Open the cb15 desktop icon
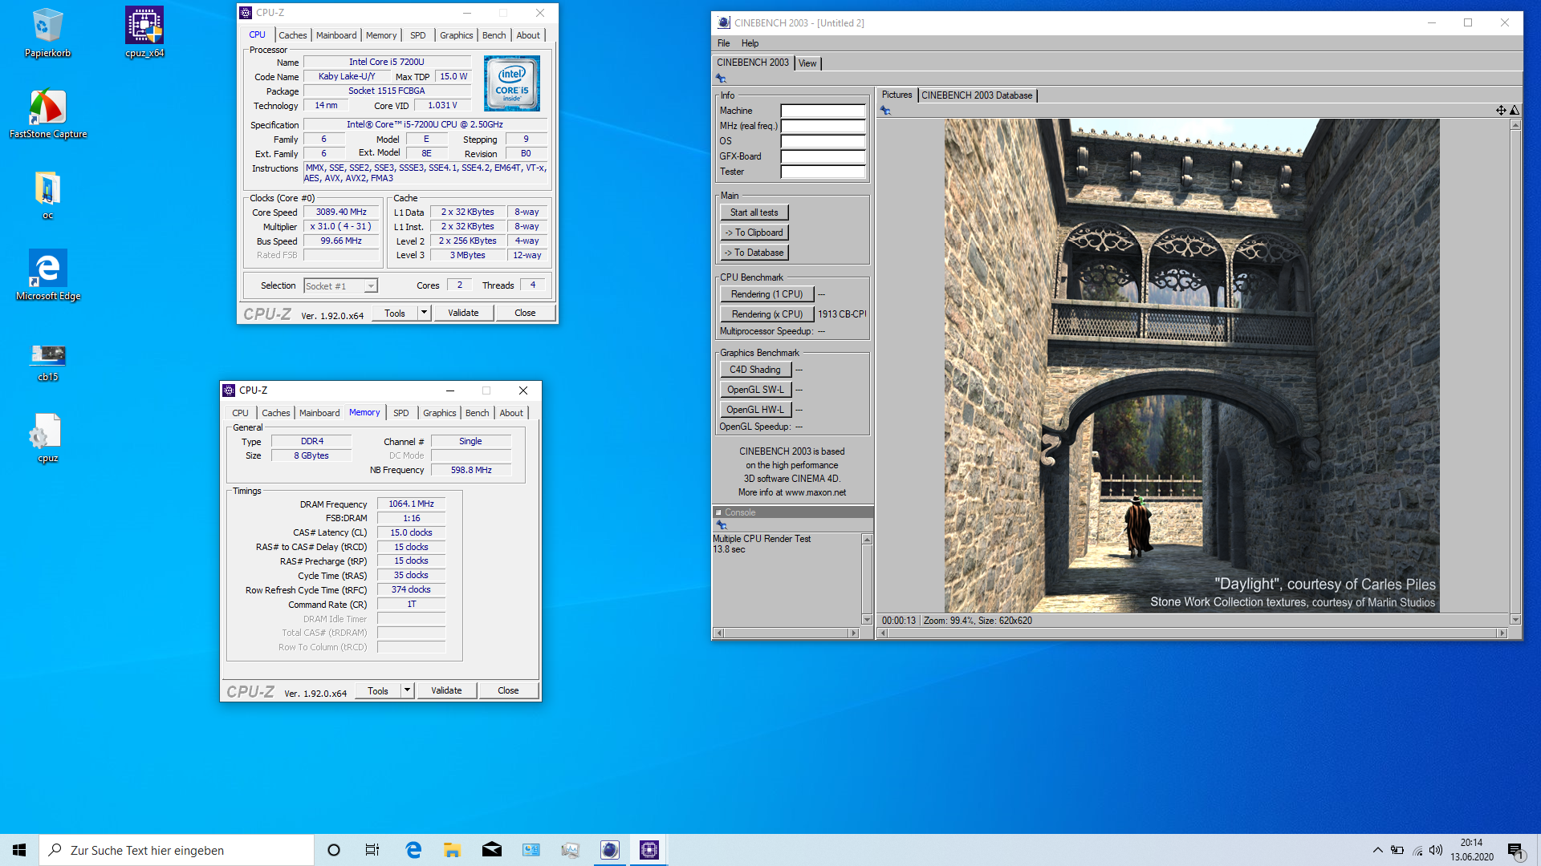 click(x=47, y=361)
